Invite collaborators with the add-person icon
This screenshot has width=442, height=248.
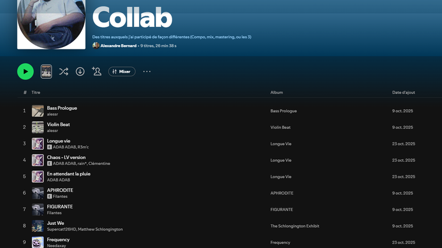(97, 71)
